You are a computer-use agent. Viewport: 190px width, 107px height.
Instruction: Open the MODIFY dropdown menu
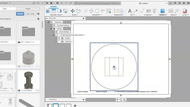75,15
